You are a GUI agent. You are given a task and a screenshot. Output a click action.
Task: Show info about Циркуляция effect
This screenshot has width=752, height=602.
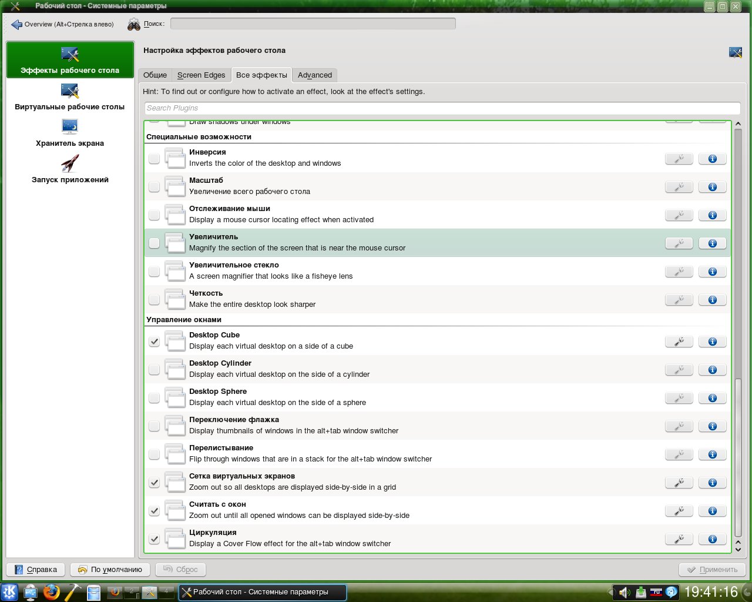click(x=712, y=539)
